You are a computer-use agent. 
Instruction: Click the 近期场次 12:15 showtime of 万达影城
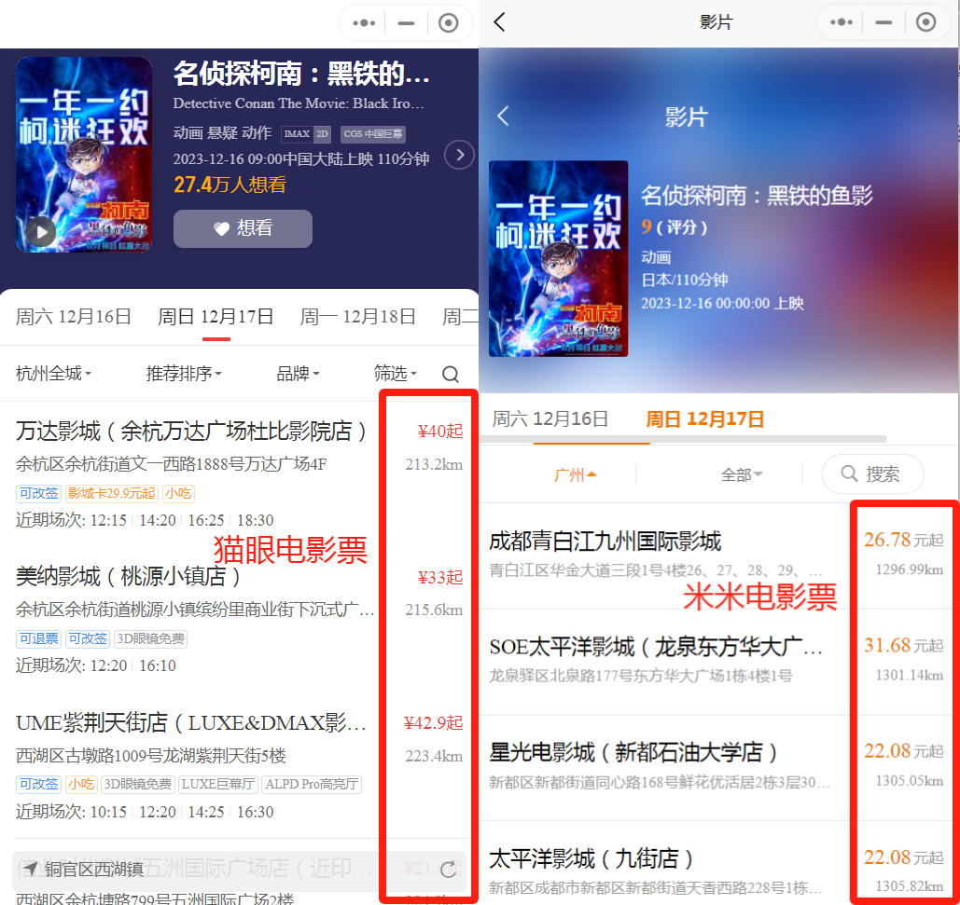tap(108, 520)
